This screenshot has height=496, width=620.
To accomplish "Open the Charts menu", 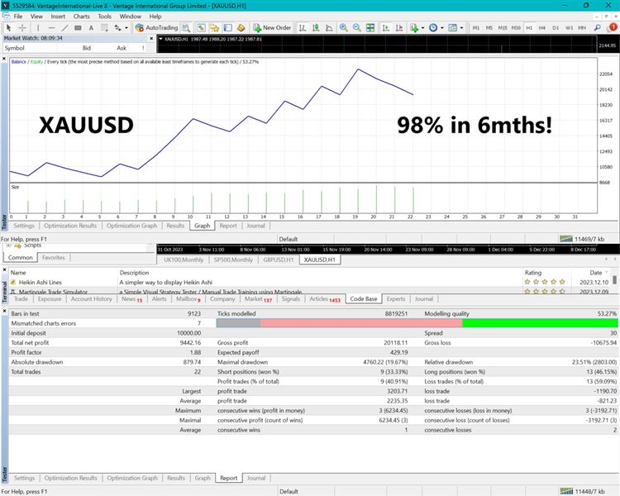I will tap(82, 17).
